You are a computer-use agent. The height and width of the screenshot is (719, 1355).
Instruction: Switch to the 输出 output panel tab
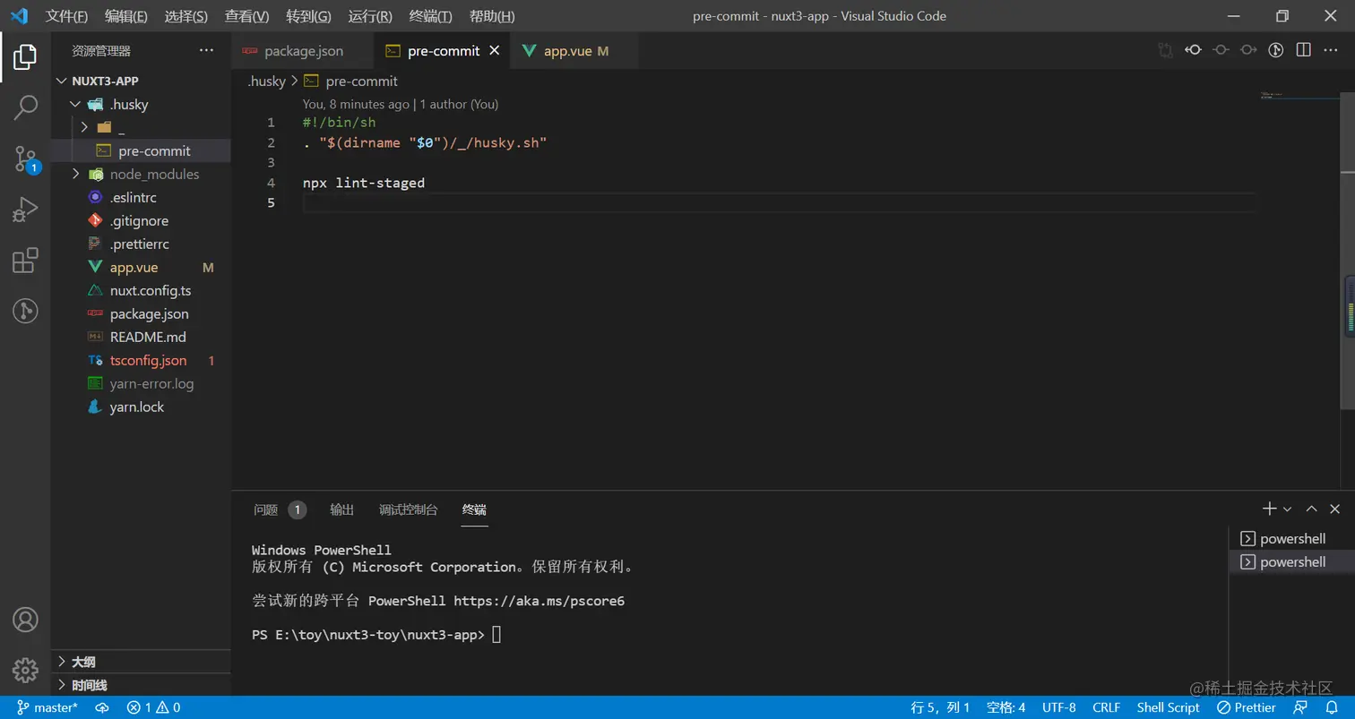[342, 509]
